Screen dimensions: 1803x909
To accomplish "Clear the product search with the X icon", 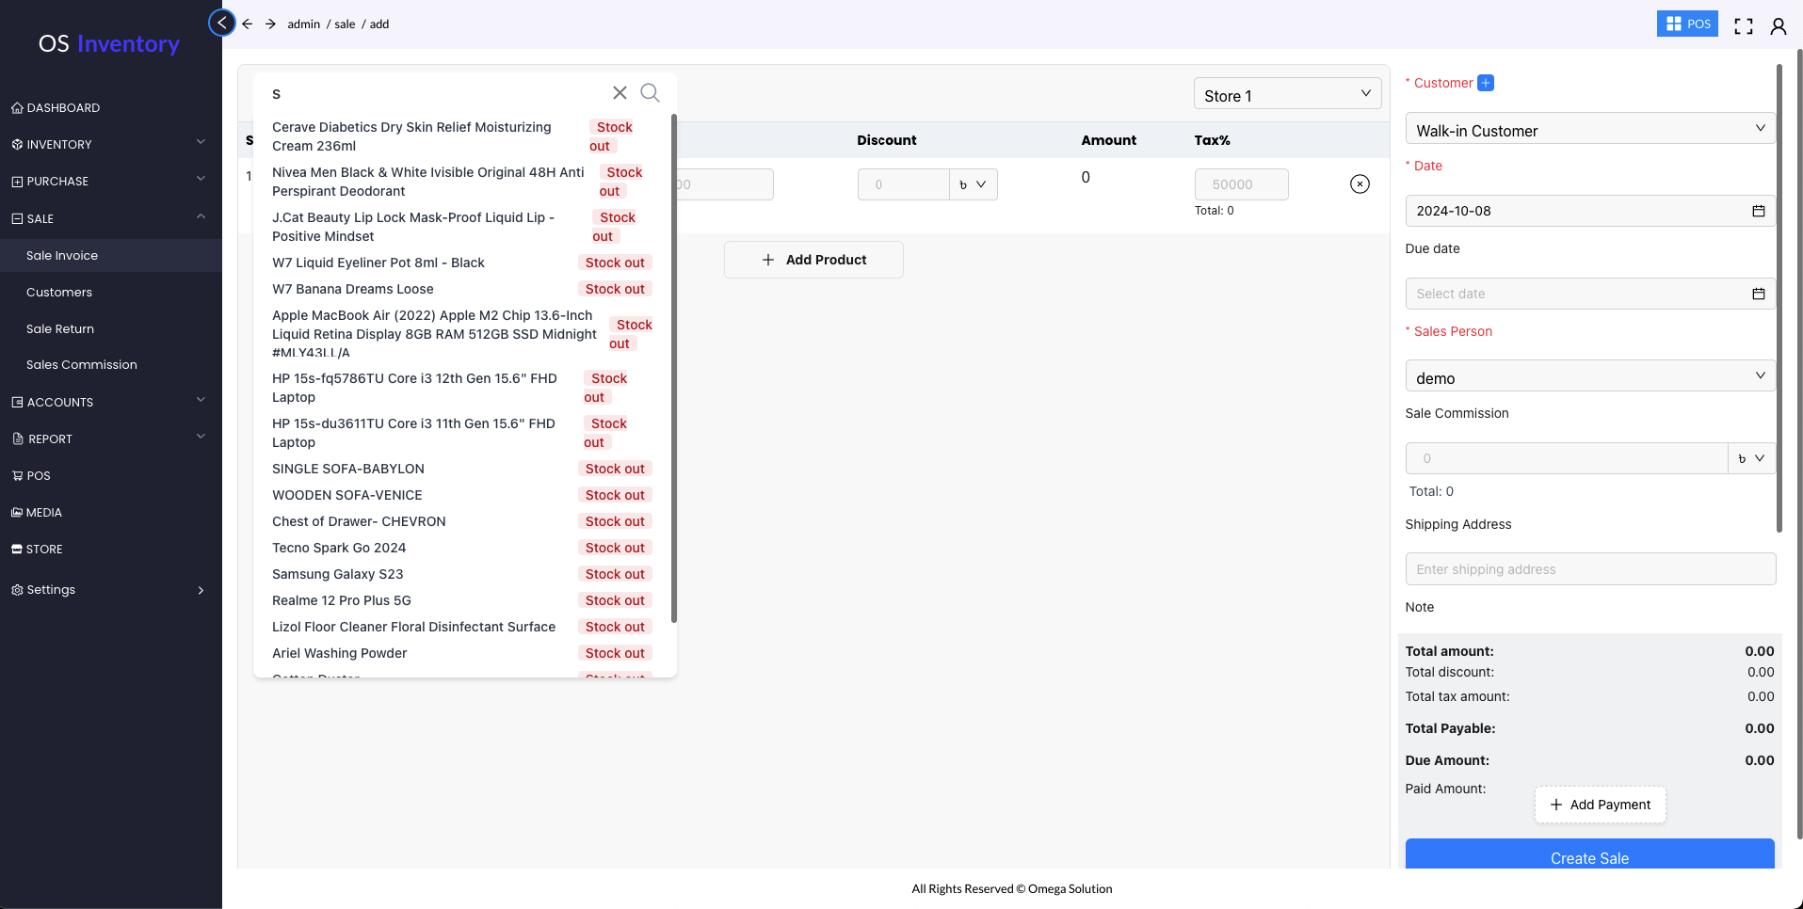I will tap(620, 92).
